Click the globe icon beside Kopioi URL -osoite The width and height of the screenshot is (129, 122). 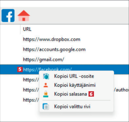[x=46, y=76]
